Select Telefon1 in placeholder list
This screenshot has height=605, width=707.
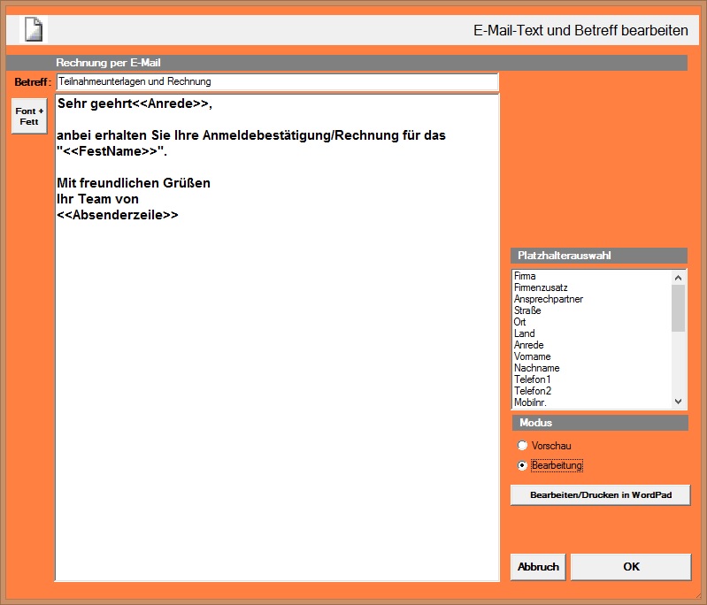click(533, 379)
